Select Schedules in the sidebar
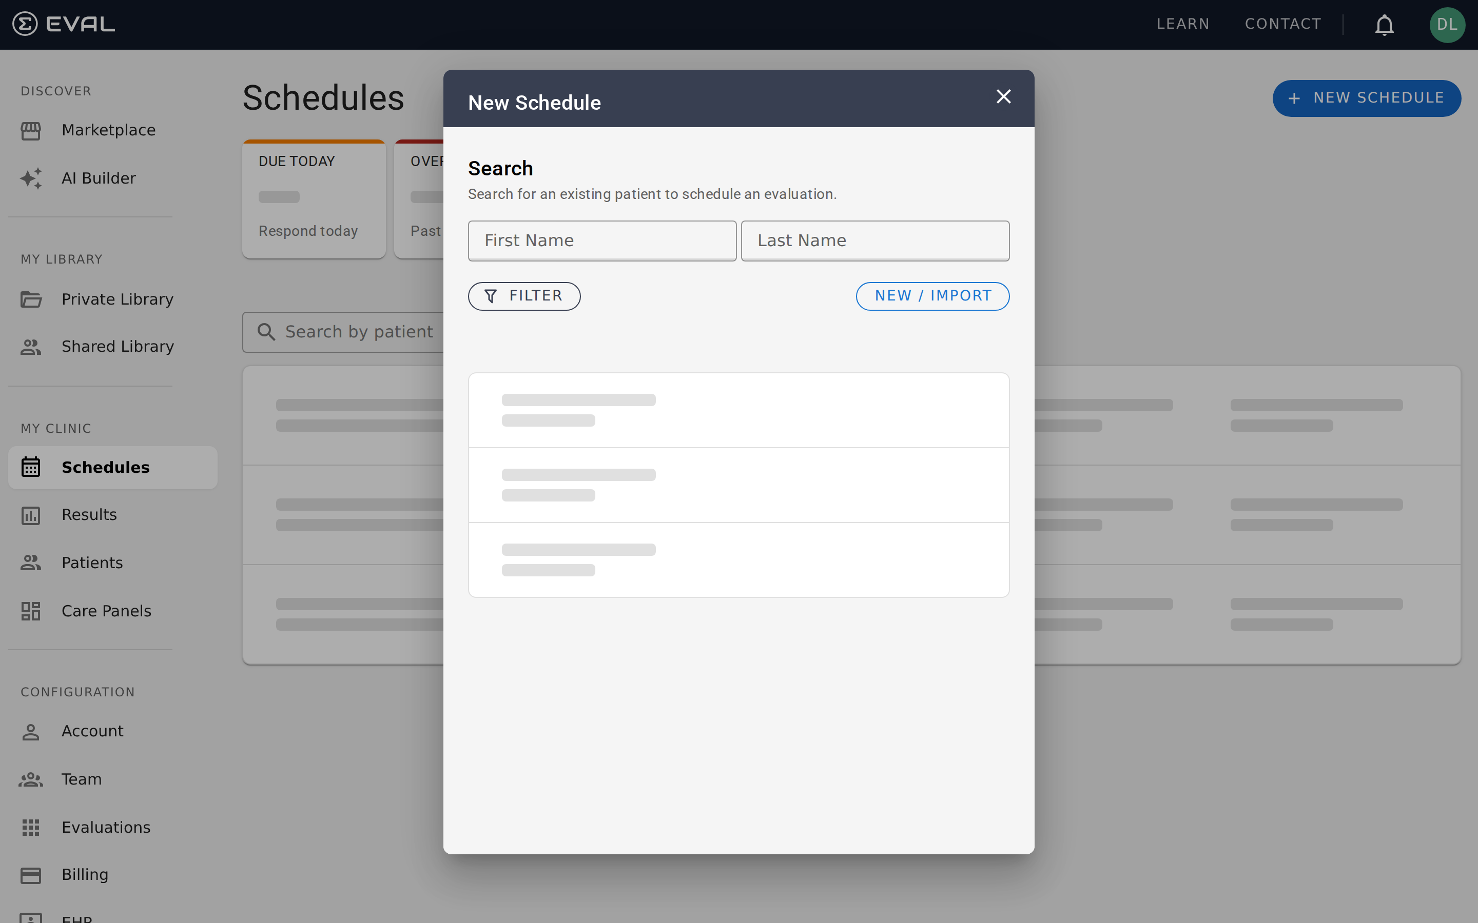1478x923 pixels. 105,467
